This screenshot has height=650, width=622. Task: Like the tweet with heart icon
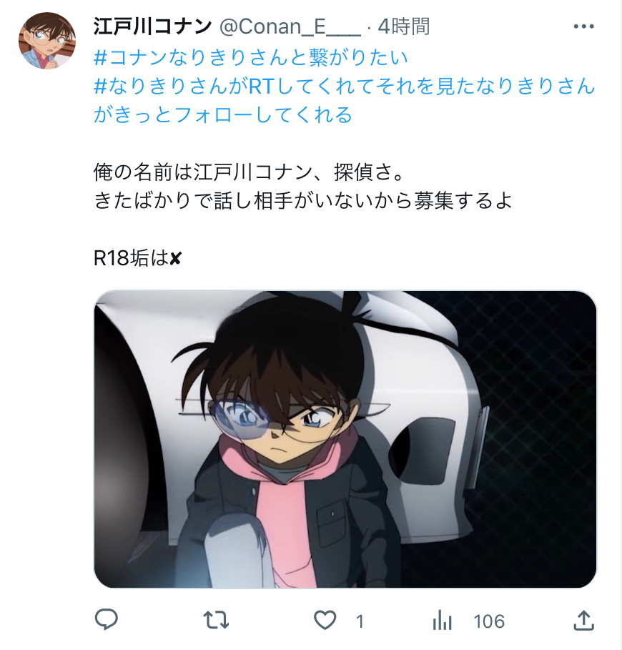coord(325,621)
